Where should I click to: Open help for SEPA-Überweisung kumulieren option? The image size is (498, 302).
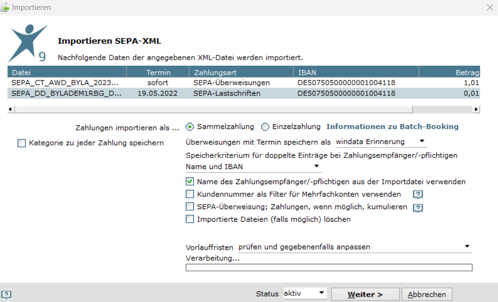point(418,208)
